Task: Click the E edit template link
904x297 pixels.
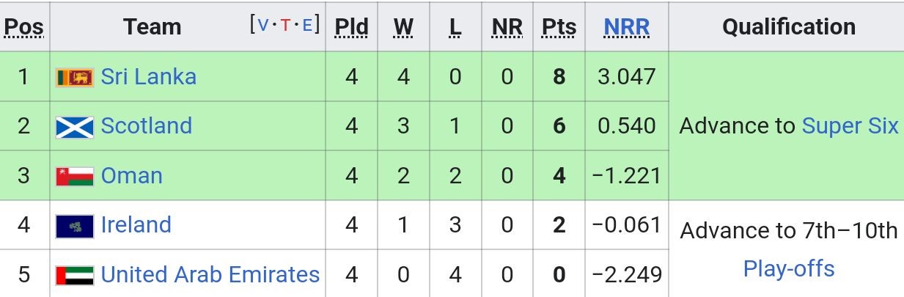Action: coord(307,24)
